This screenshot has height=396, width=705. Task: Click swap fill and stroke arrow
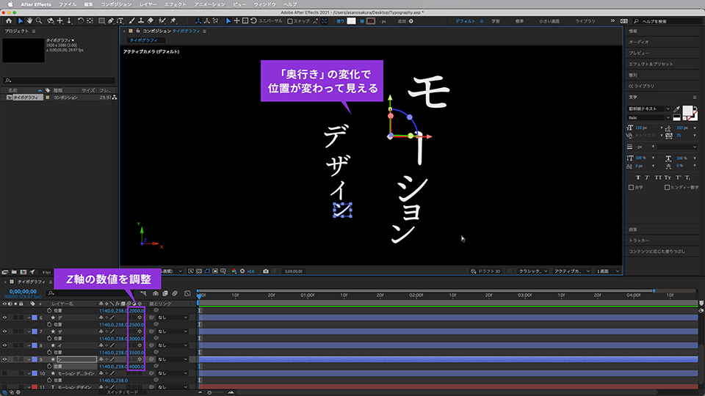point(695,108)
